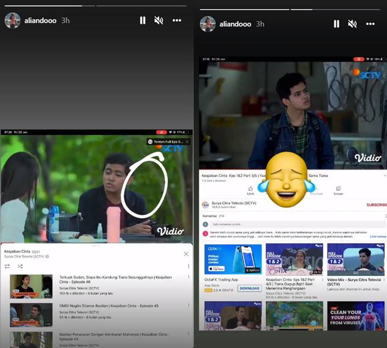Open the 'Bastian Penasaran Dengan Kembaran Mamanya' title
The image size is (387, 348).
[113, 336]
